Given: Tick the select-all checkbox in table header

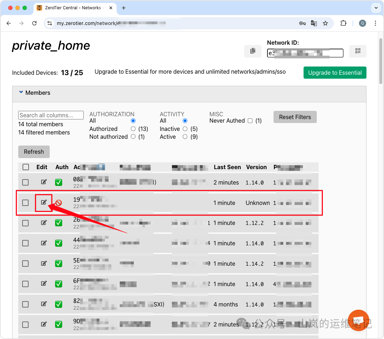Looking at the screenshot, I should [x=26, y=167].
